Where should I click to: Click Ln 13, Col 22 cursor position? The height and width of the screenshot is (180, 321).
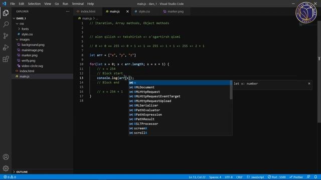(197, 177)
